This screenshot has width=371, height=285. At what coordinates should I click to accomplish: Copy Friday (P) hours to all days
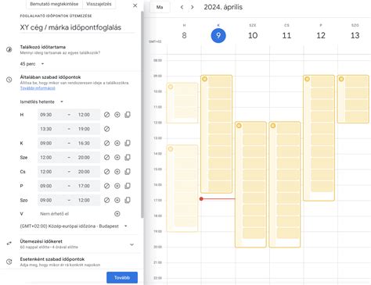point(128,186)
